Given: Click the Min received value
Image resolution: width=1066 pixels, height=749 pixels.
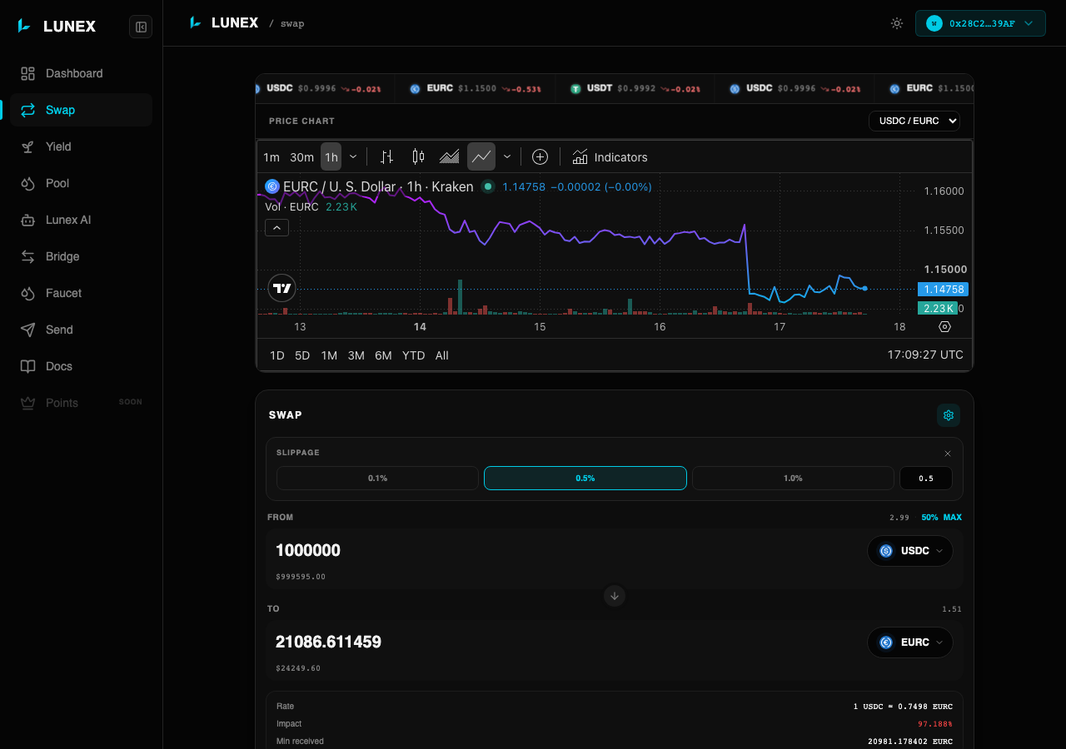Looking at the screenshot, I should 910,742.
